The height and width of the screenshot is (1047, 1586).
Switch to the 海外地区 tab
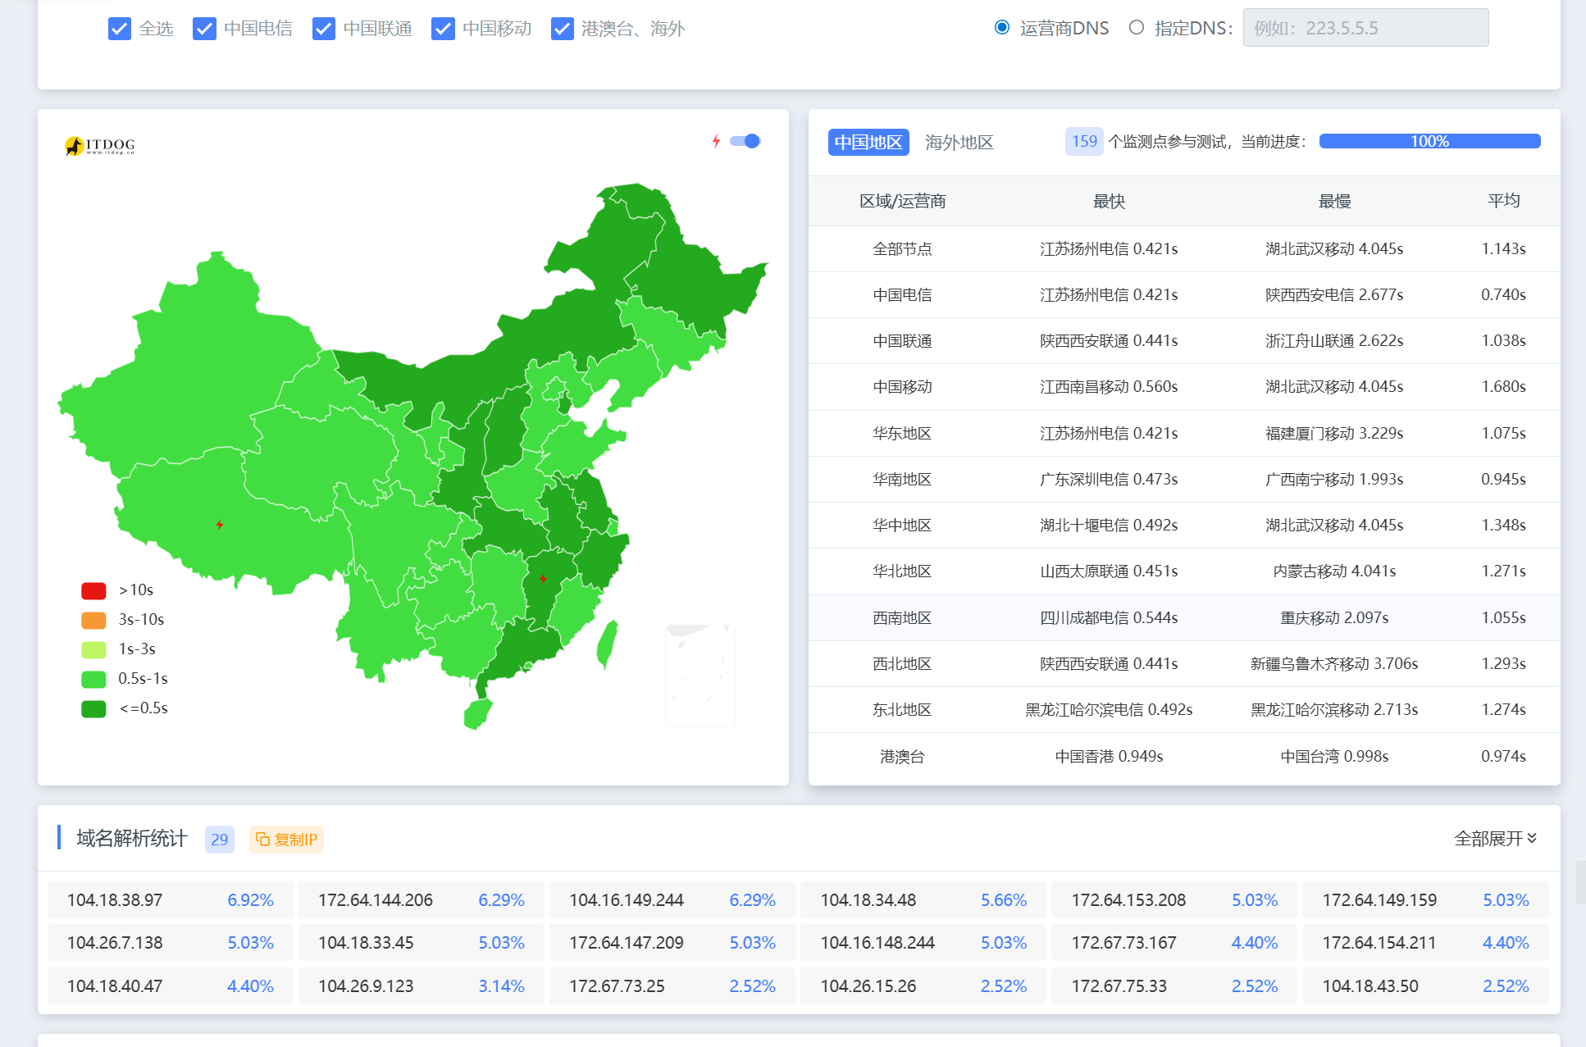(959, 142)
